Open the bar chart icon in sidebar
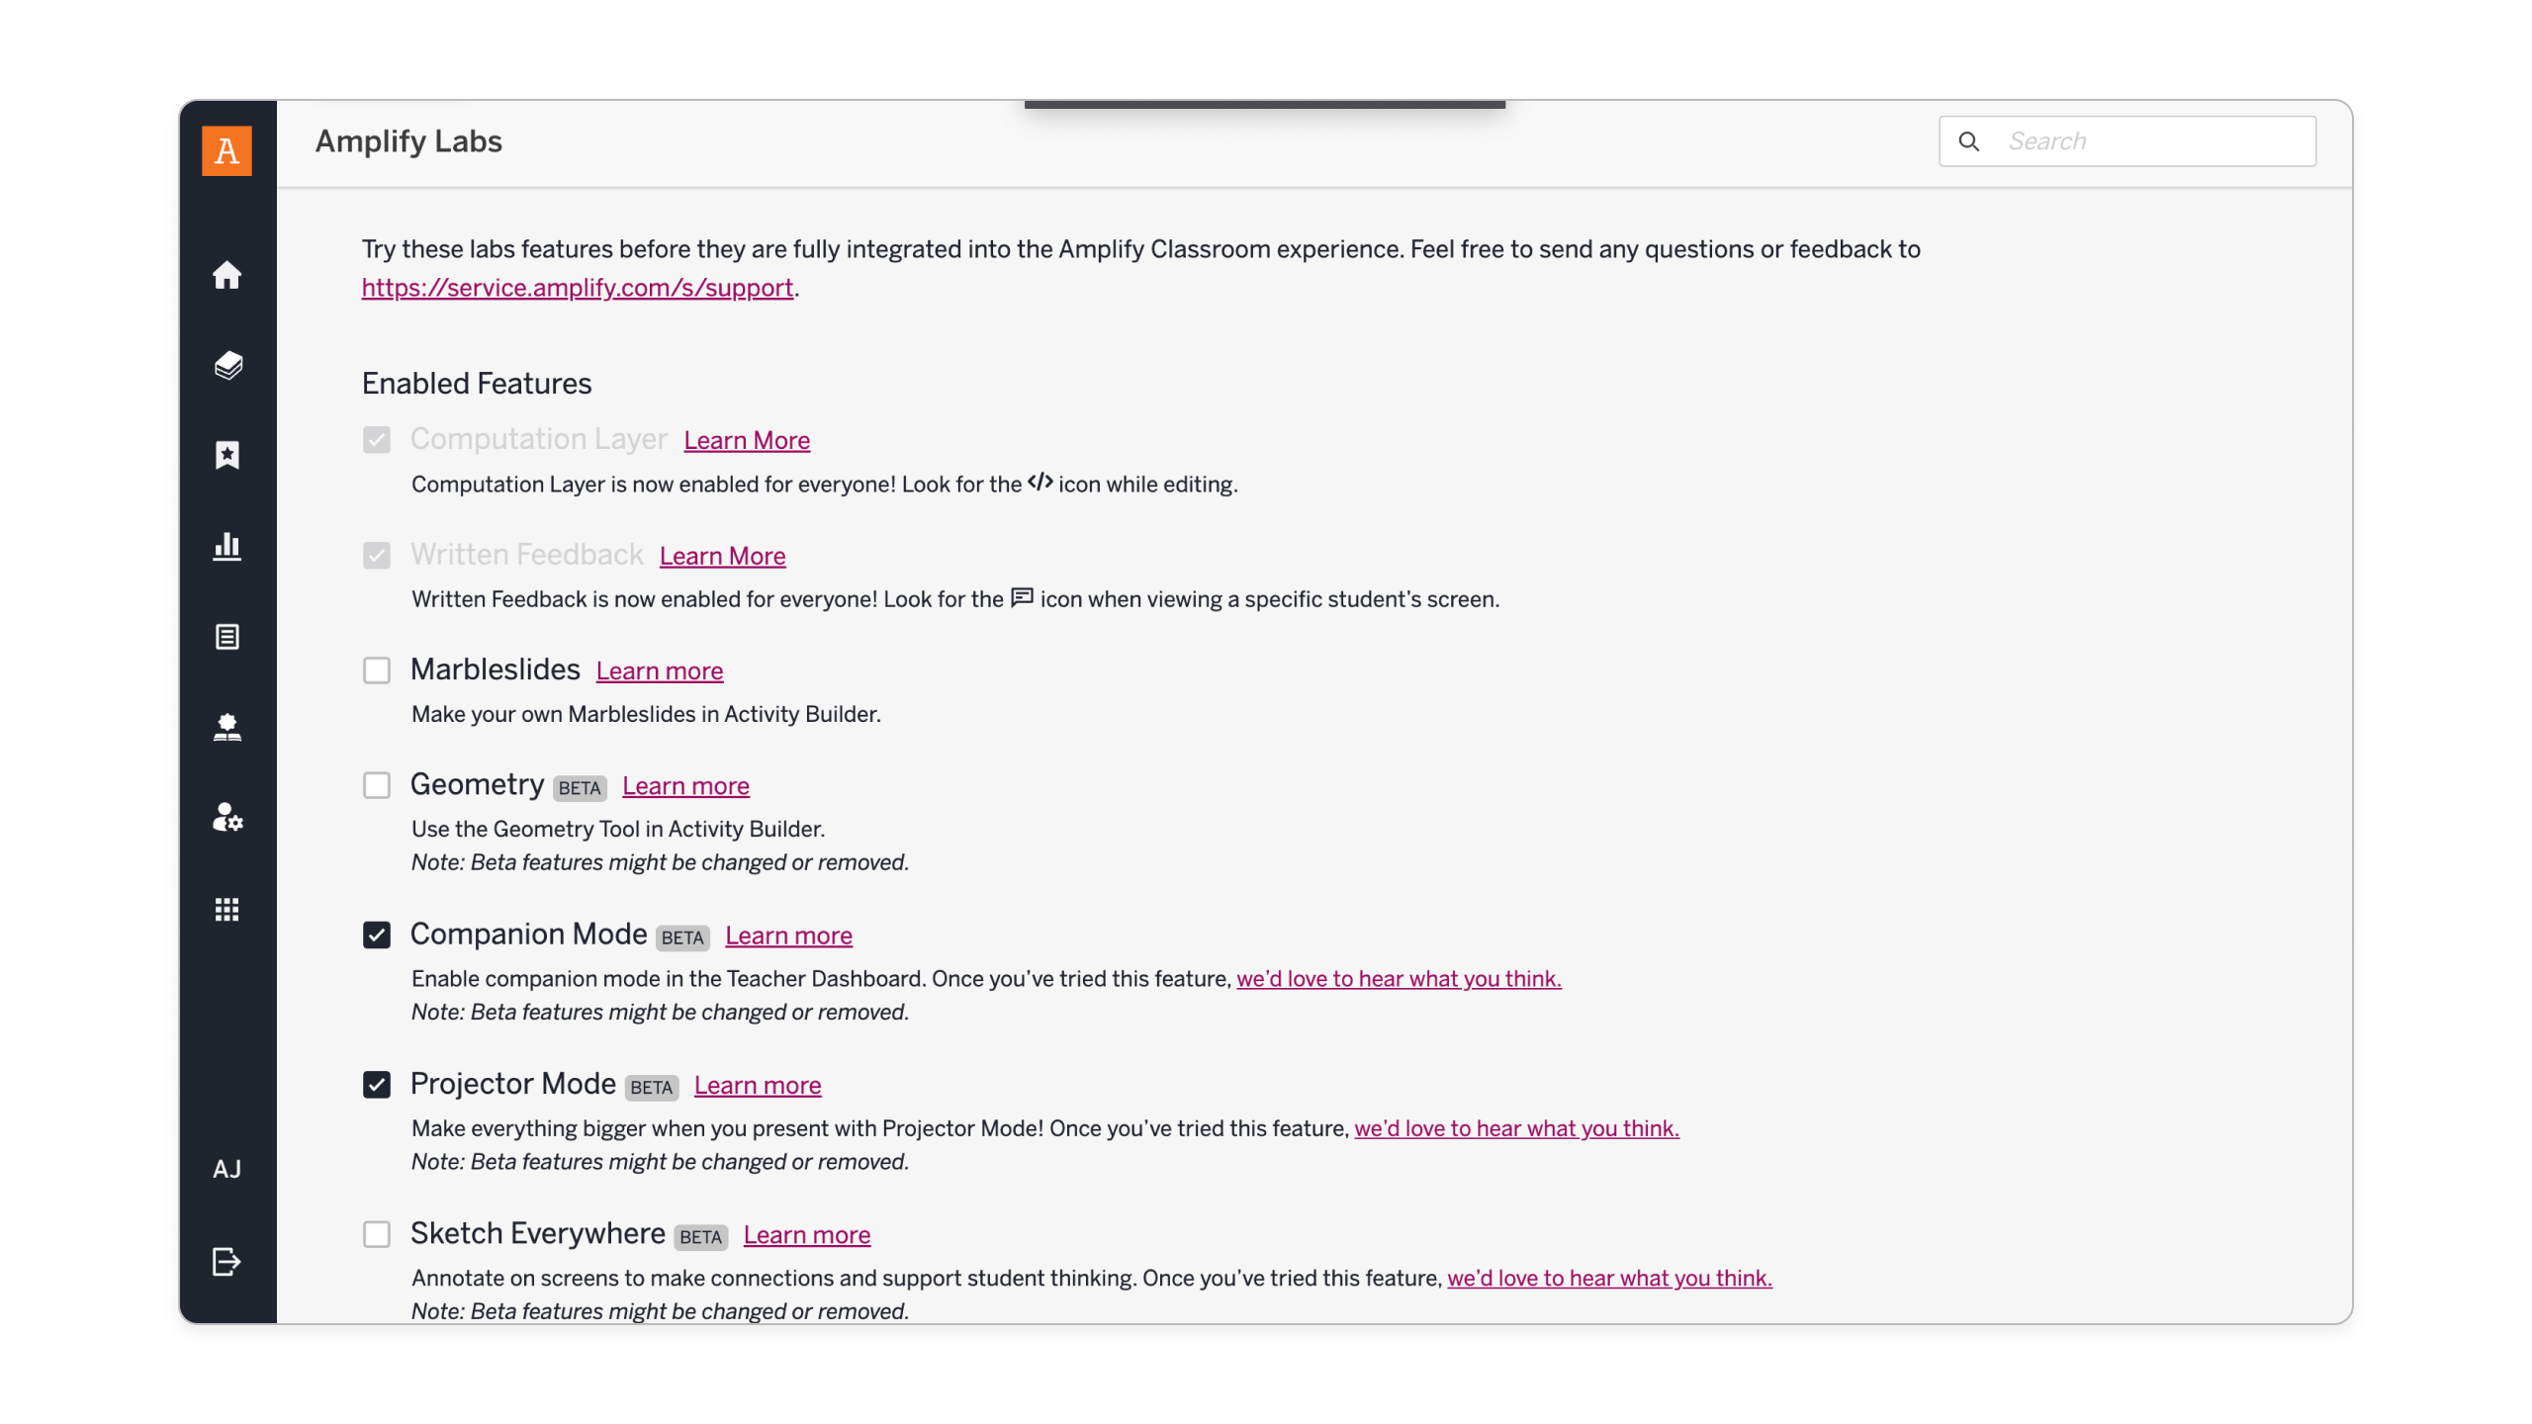Screen dimensions: 2532x1424 pyautogui.click(x=226, y=546)
